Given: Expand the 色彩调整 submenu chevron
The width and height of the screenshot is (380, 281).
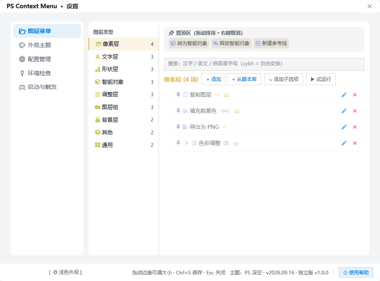Looking at the screenshot, I should [x=186, y=143].
